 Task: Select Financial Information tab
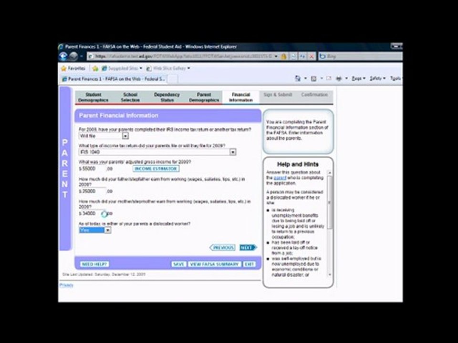click(240, 97)
